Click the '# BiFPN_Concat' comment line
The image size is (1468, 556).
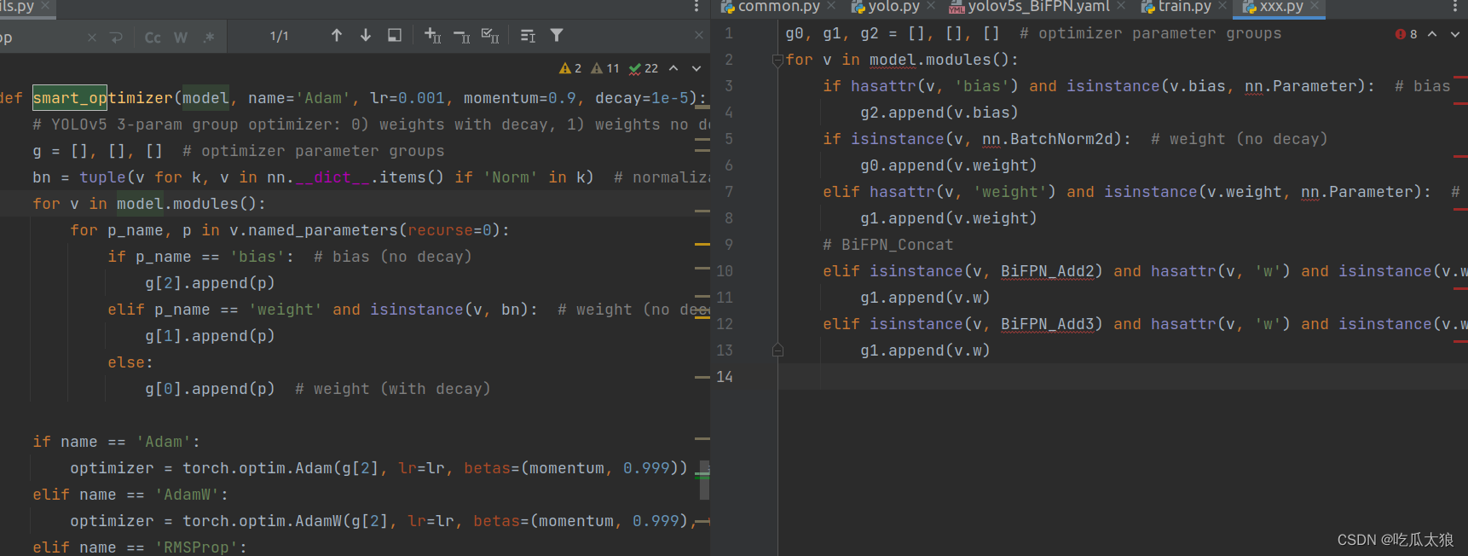(x=887, y=245)
